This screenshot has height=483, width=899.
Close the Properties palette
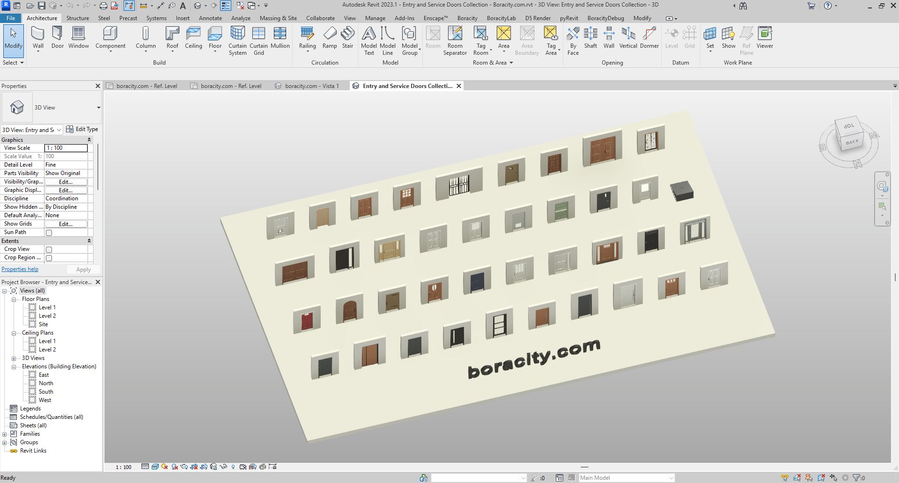tap(98, 86)
